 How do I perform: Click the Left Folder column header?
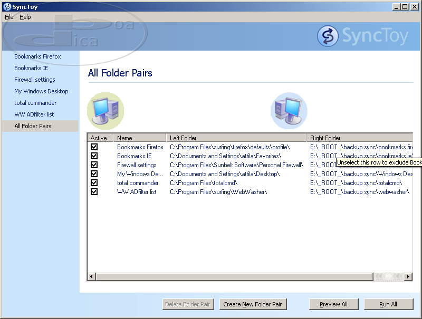click(x=236, y=138)
